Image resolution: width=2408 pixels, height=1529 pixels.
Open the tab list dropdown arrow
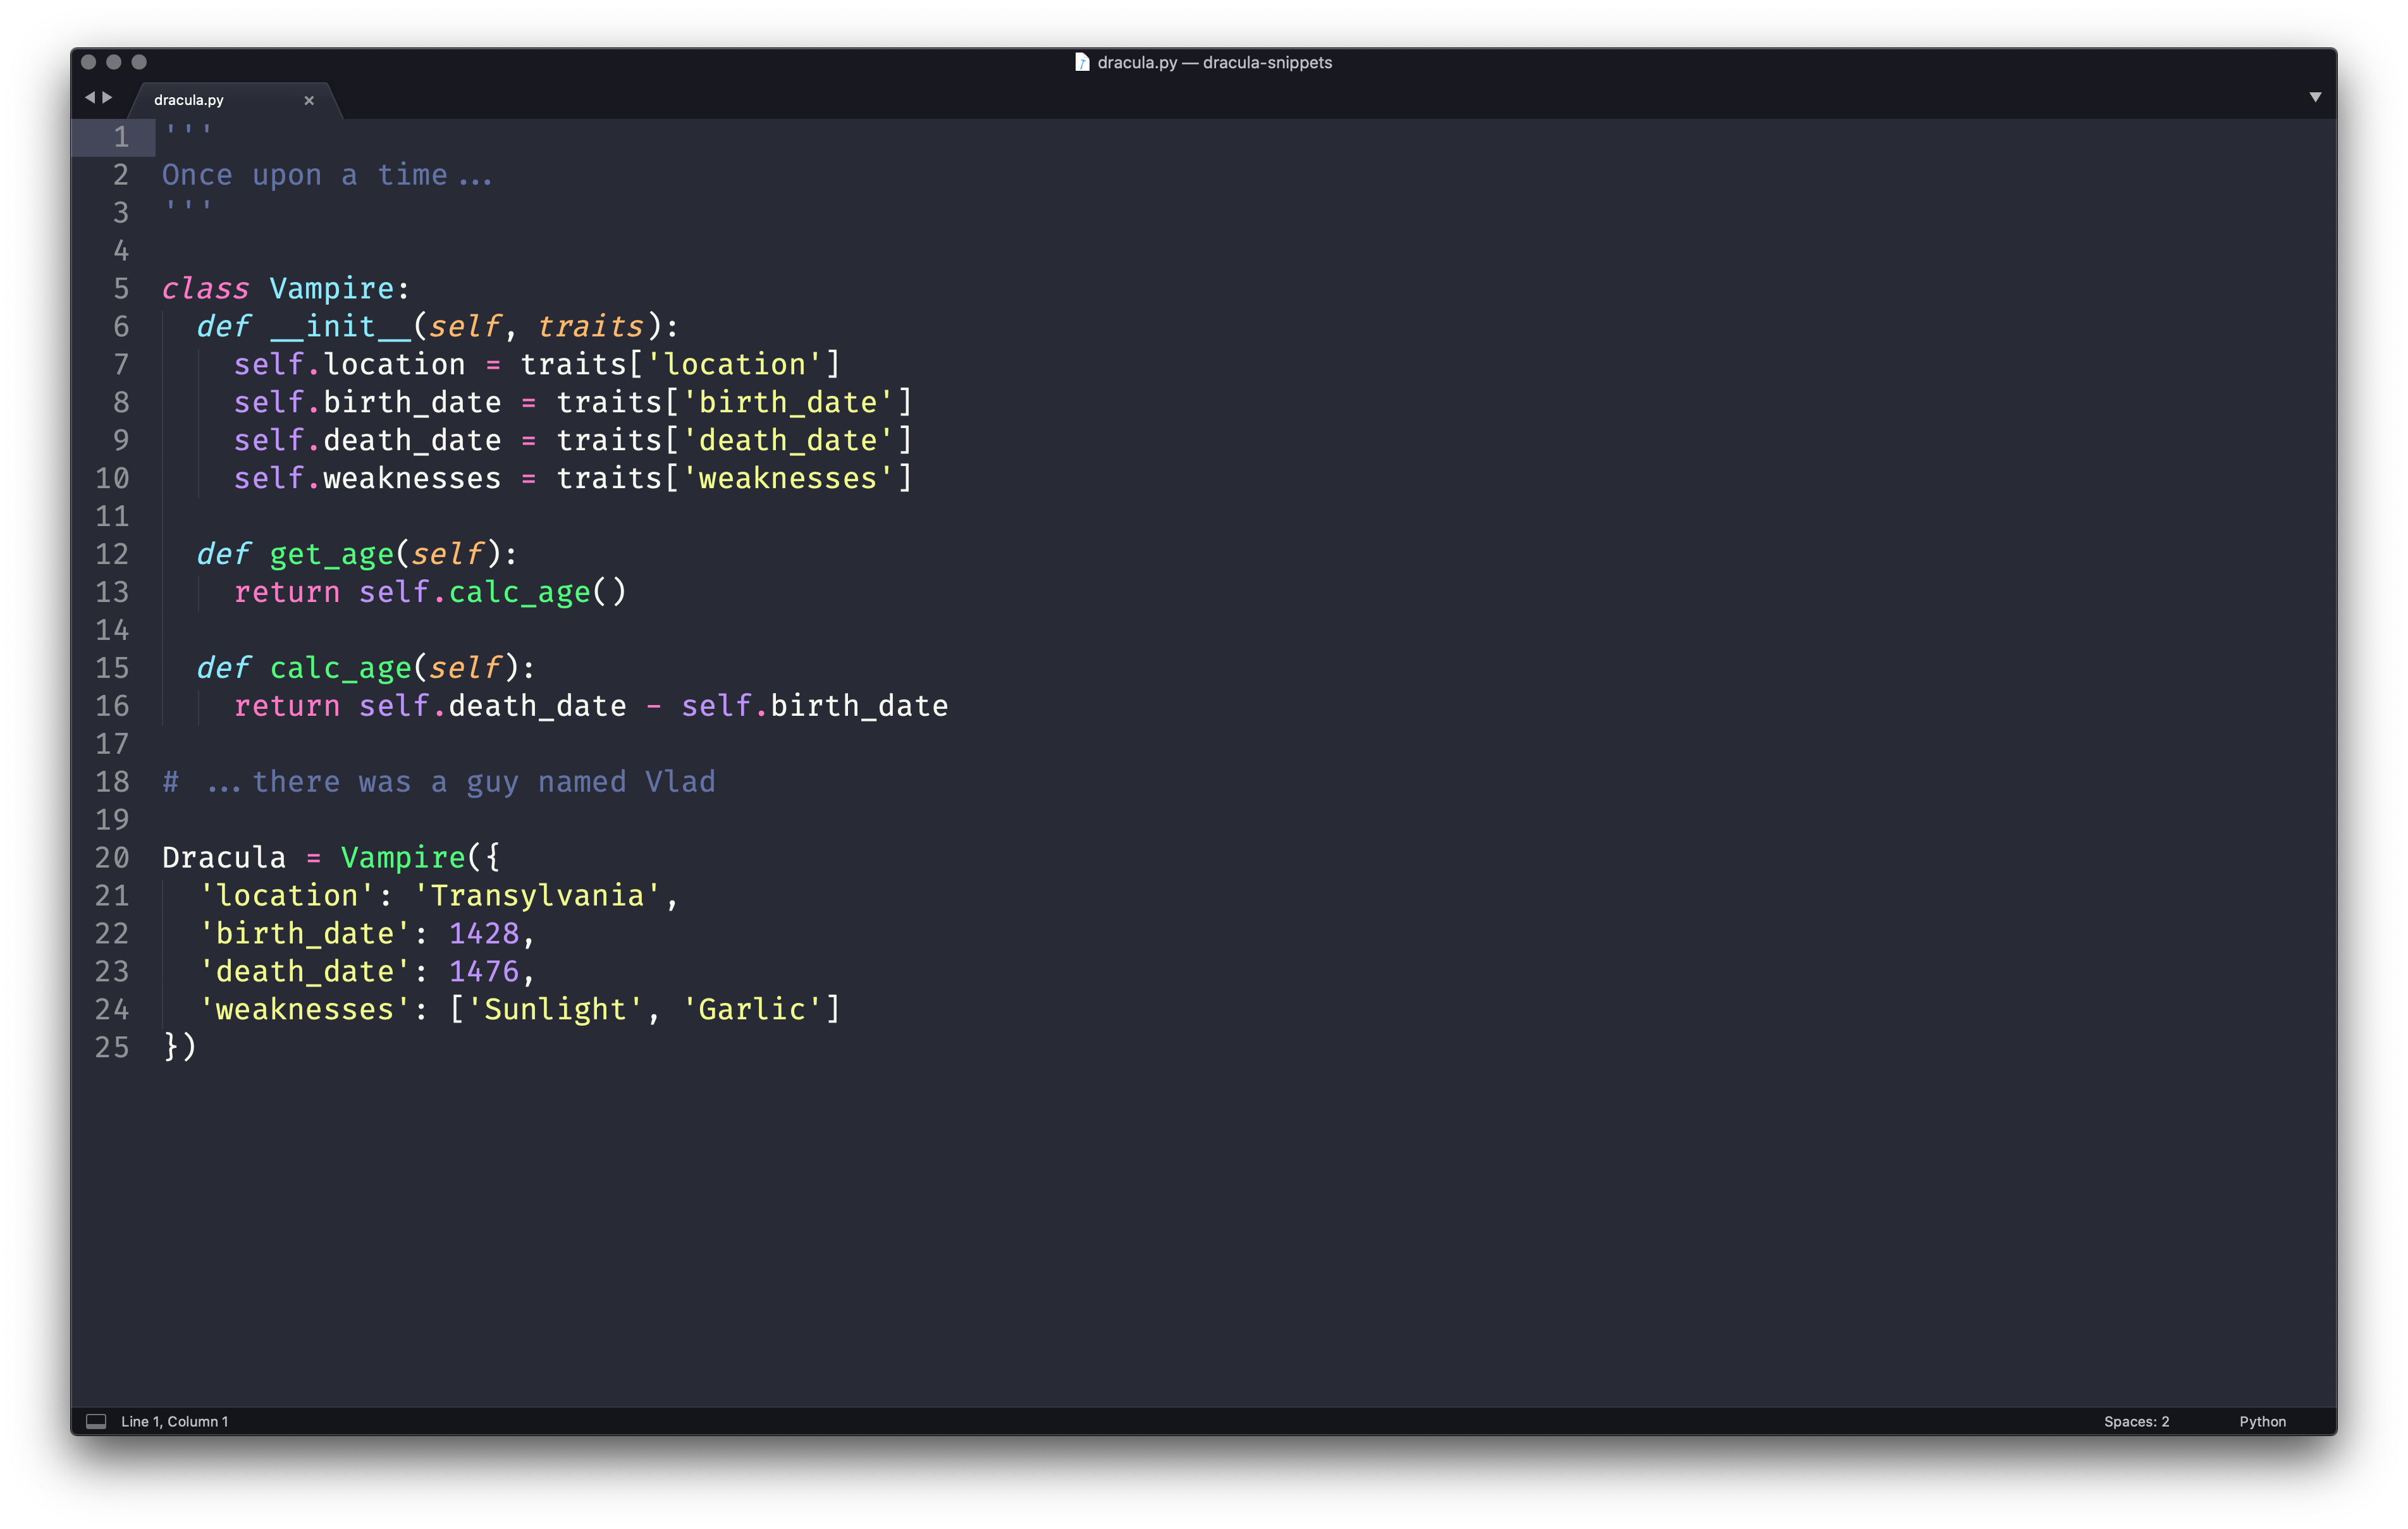(2315, 97)
